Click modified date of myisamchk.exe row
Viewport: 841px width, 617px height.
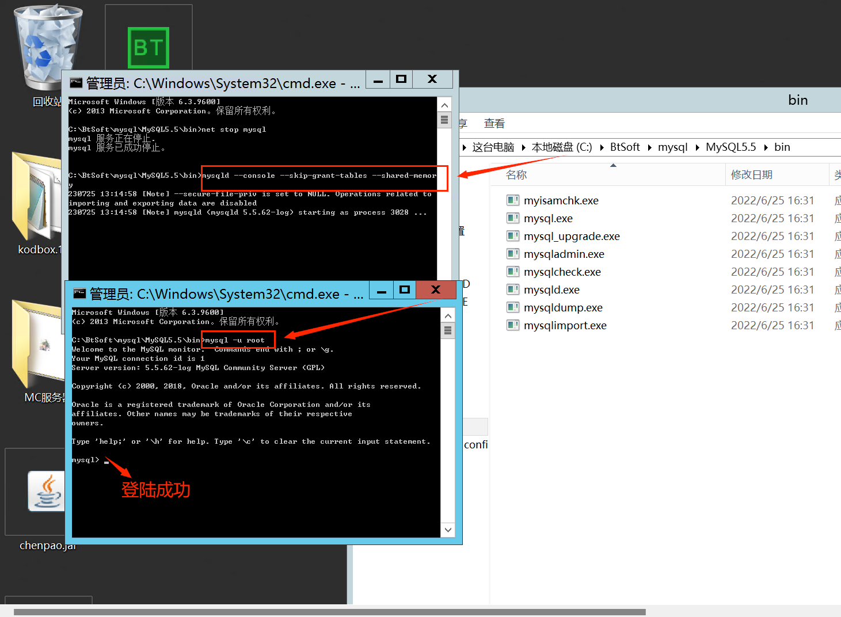pyautogui.click(x=772, y=200)
